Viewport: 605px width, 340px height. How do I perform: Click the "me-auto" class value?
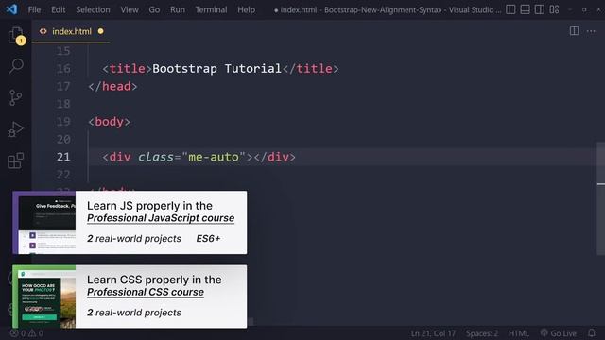point(214,157)
